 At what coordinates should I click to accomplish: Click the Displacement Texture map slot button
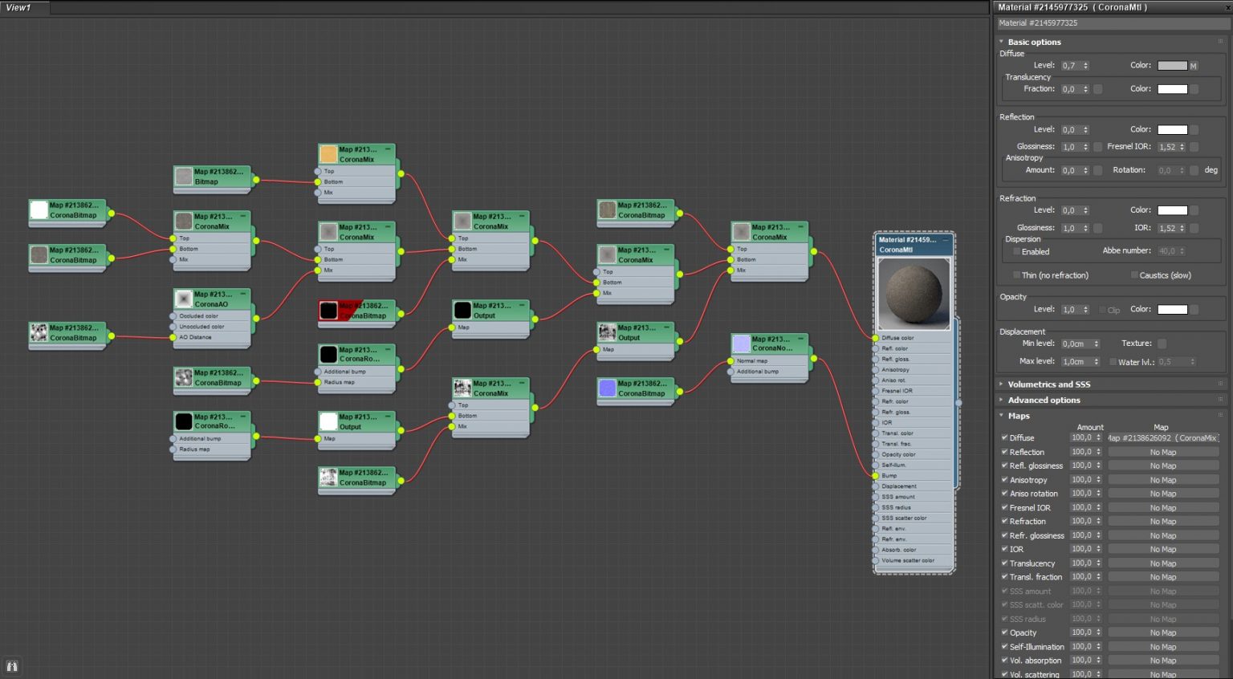1162,344
